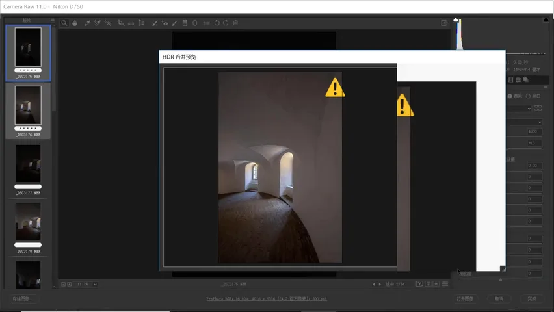Image resolution: width=554 pixels, height=312 pixels.
Task: Go to next image arrow
Action: pos(380,284)
